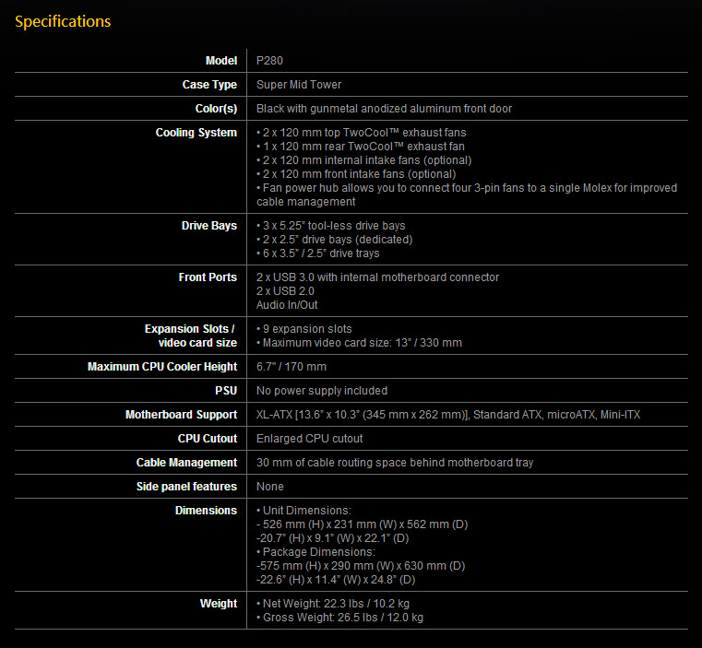
Task: Select the Motherboard Support label
Action: pos(182,415)
